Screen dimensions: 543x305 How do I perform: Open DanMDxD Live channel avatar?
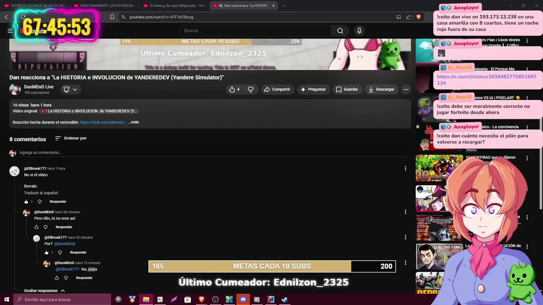(x=15, y=89)
